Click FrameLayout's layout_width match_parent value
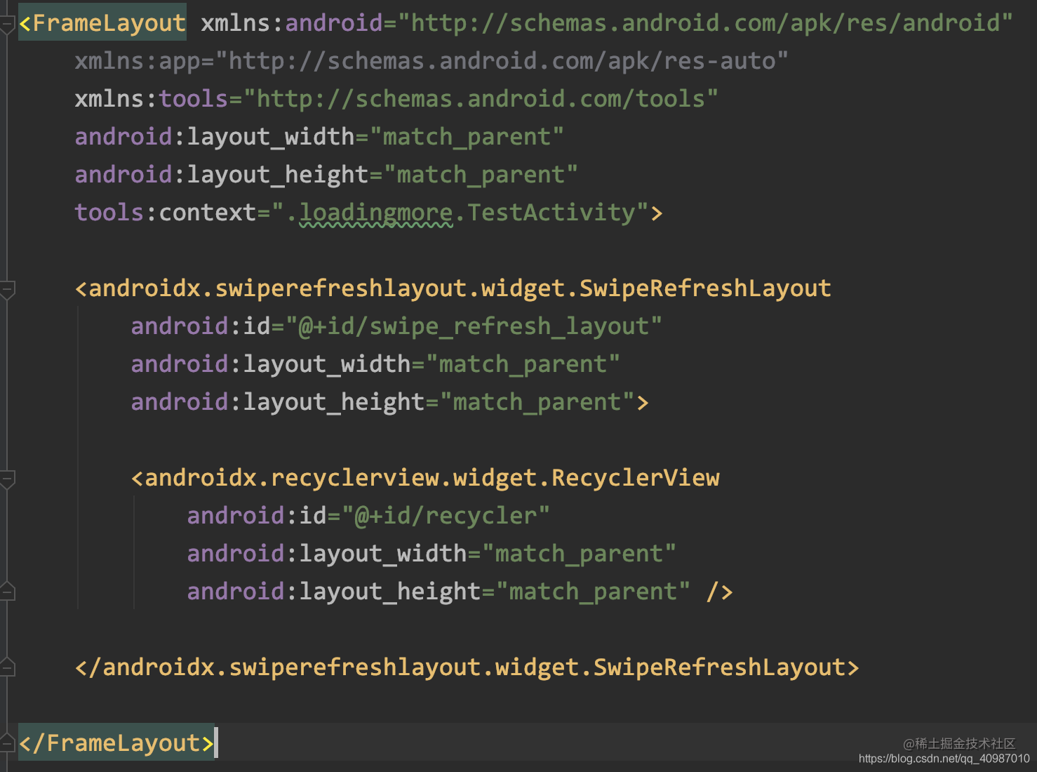Image resolution: width=1037 pixels, height=772 pixels. (x=467, y=137)
